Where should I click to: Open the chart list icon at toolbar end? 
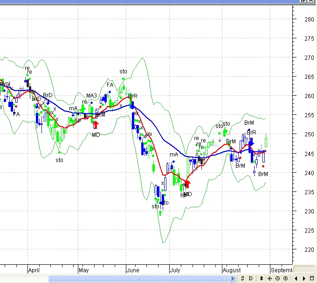click(x=312, y=279)
